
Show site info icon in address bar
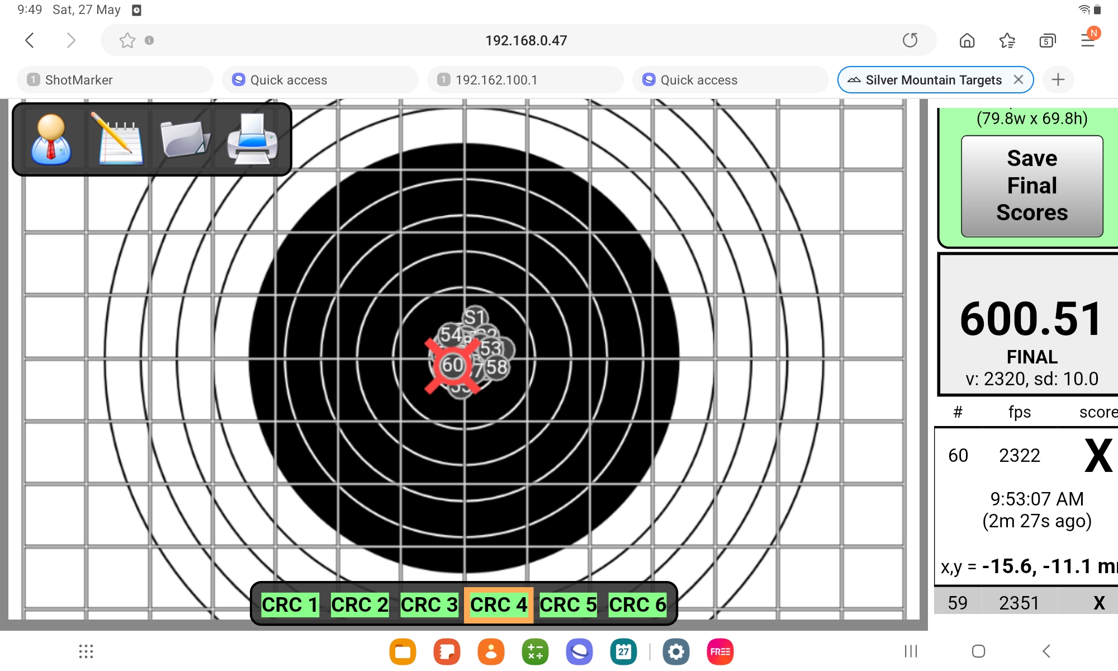click(x=149, y=40)
